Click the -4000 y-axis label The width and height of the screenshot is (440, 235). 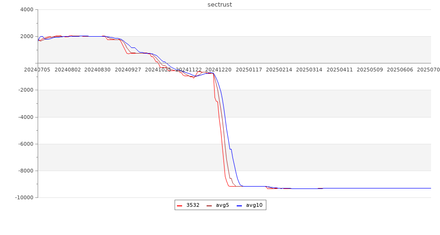click(x=25, y=117)
